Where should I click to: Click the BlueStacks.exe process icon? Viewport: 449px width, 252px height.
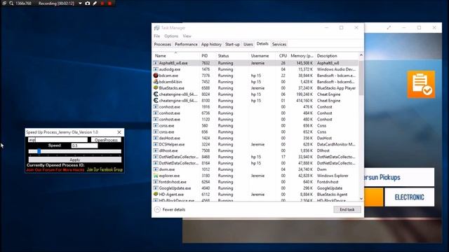coord(156,88)
